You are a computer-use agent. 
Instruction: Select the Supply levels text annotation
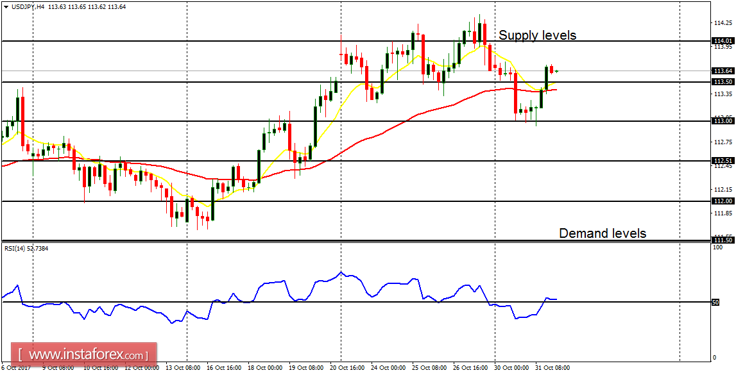click(538, 35)
